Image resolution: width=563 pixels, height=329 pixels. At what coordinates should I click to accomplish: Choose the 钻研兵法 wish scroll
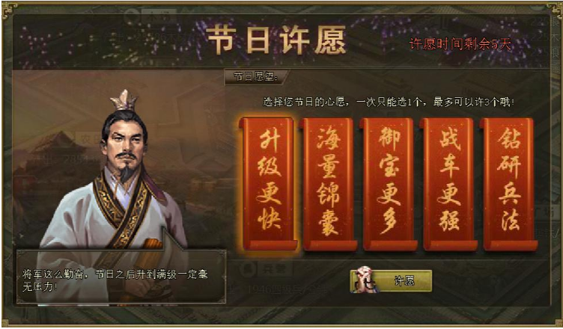[x=509, y=184]
